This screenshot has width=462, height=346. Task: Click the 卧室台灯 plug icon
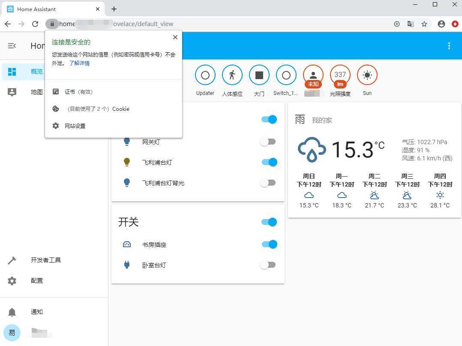coord(127,265)
